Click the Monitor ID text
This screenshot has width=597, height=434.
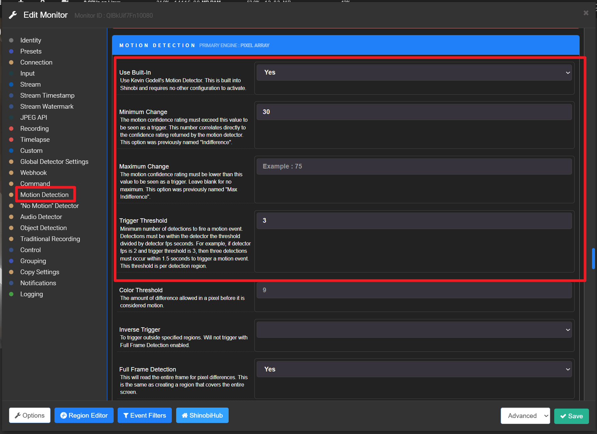coord(114,15)
